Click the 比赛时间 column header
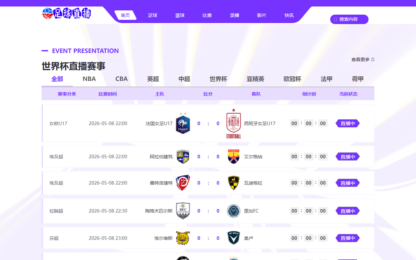Image resolution: width=416 pixels, height=260 pixels. (108, 94)
